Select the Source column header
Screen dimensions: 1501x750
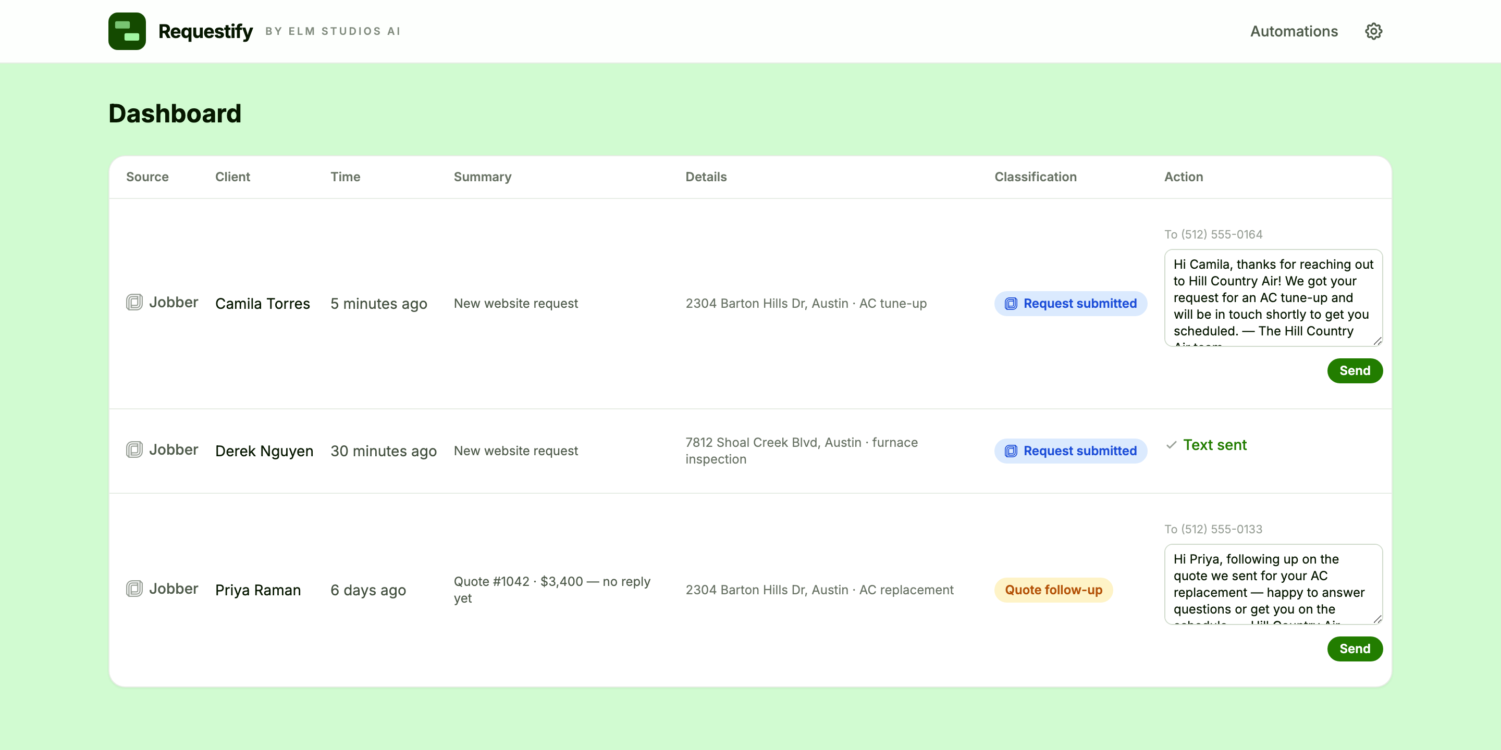point(147,177)
